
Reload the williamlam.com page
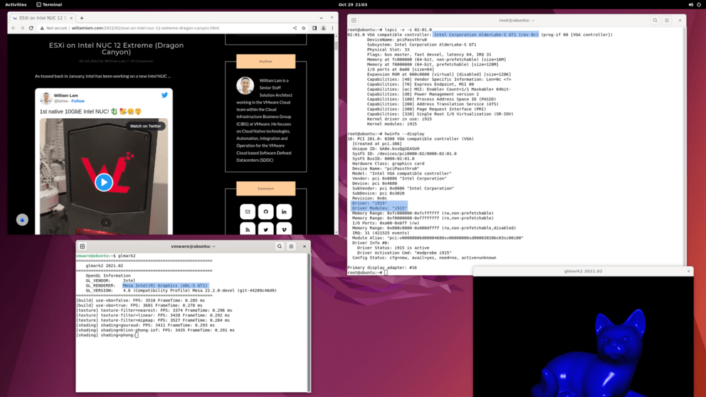pyautogui.click(x=31, y=28)
